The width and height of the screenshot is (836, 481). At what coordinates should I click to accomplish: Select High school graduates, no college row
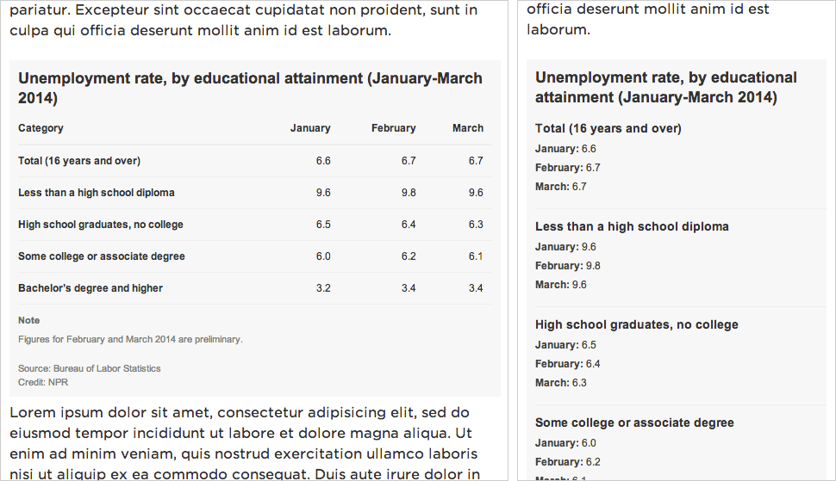point(255,225)
